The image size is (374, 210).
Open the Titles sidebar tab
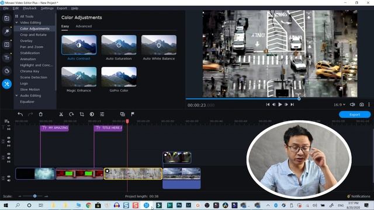pyautogui.click(x=6, y=58)
